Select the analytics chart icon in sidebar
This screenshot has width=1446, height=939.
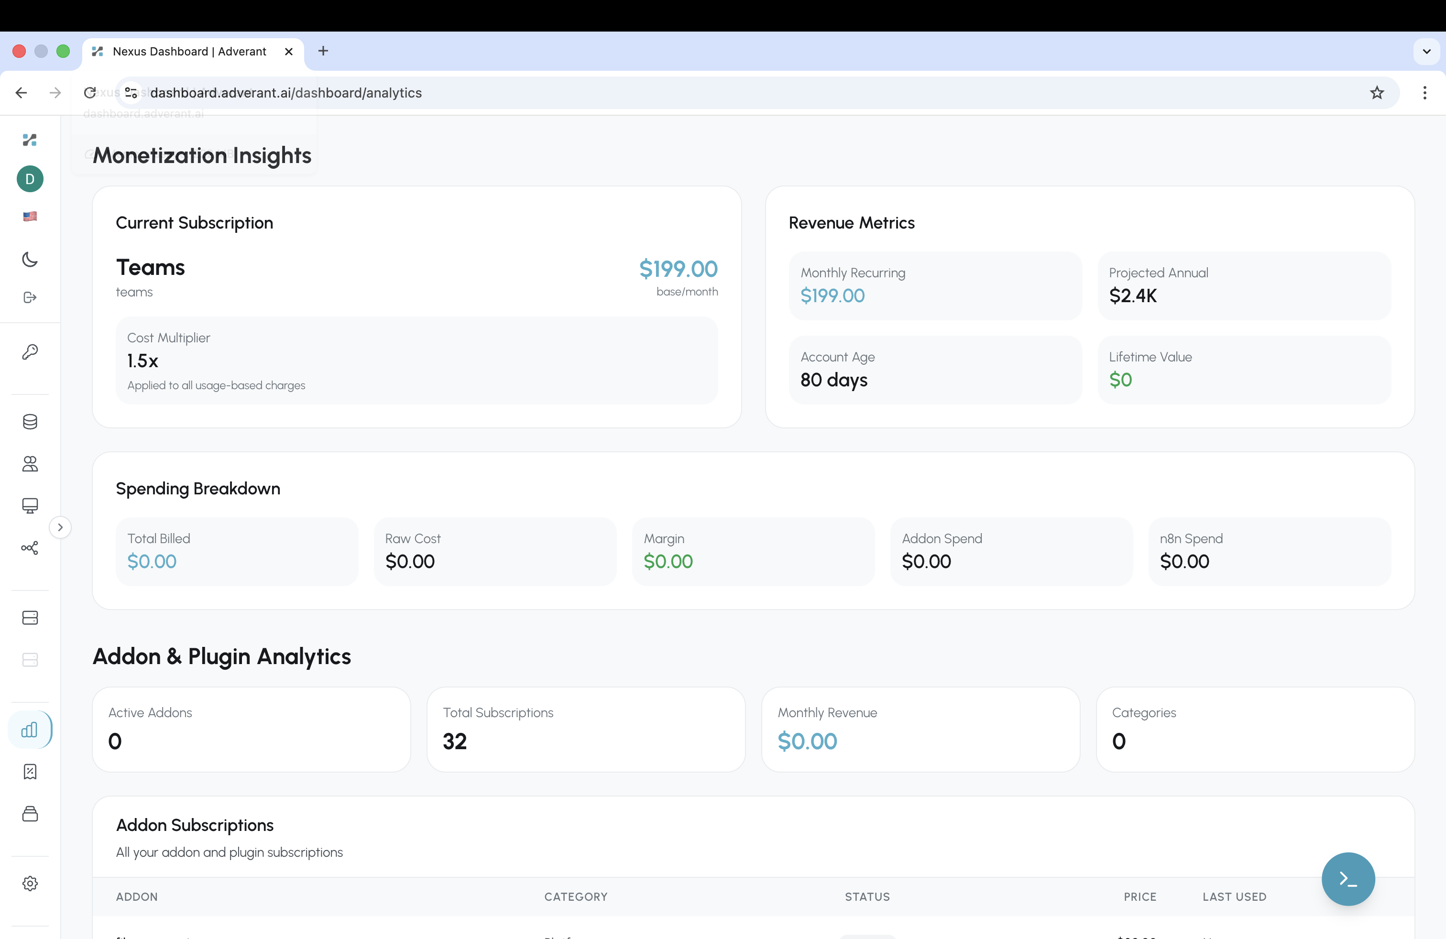click(30, 730)
